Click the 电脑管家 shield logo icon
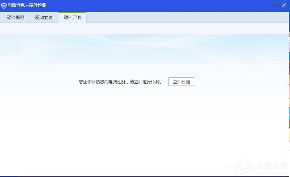 (4, 6)
